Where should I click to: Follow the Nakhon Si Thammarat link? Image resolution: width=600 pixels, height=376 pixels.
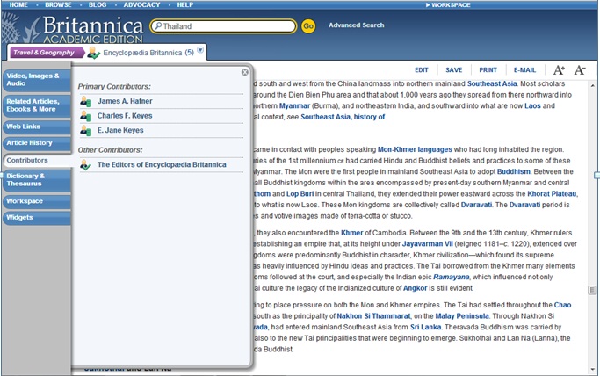(373, 316)
